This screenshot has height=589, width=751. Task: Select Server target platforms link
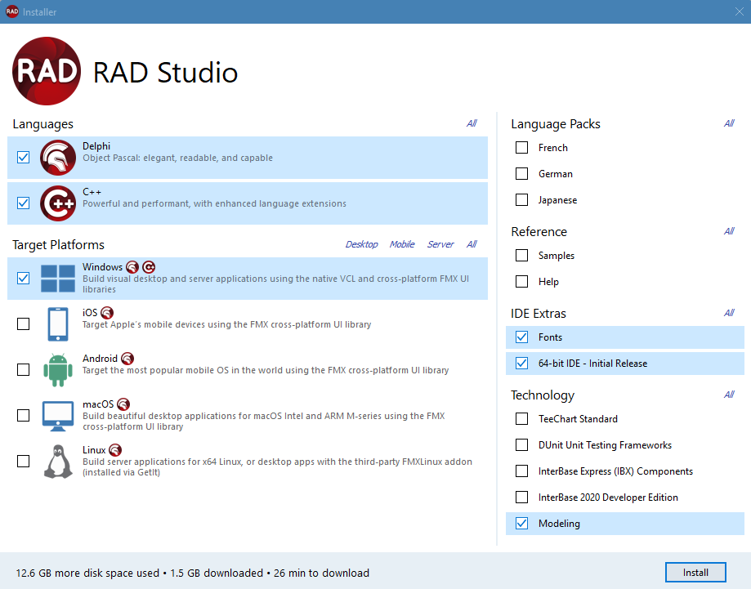440,244
